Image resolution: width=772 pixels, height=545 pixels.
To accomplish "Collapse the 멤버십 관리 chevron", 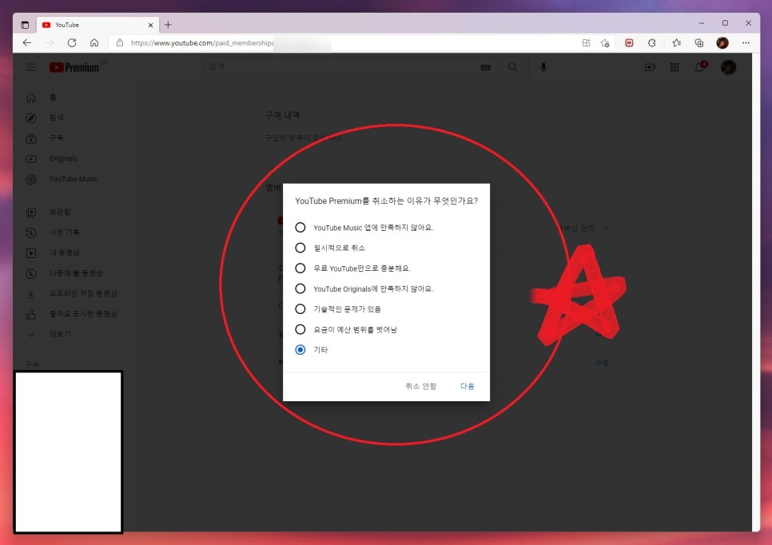I will (x=606, y=228).
